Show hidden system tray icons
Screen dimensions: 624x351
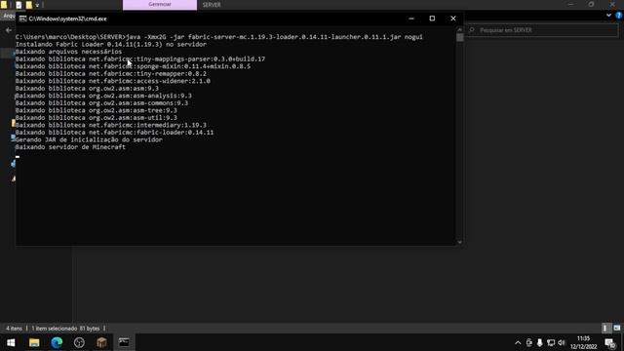(518, 342)
